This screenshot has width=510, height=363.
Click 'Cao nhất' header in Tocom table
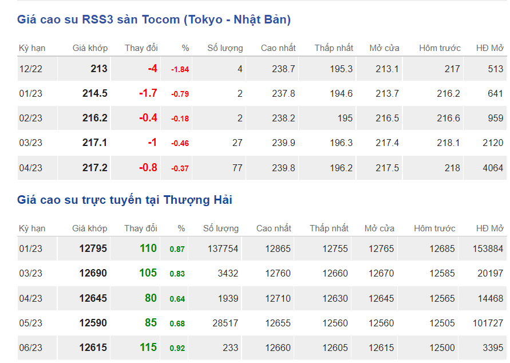click(278, 48)
